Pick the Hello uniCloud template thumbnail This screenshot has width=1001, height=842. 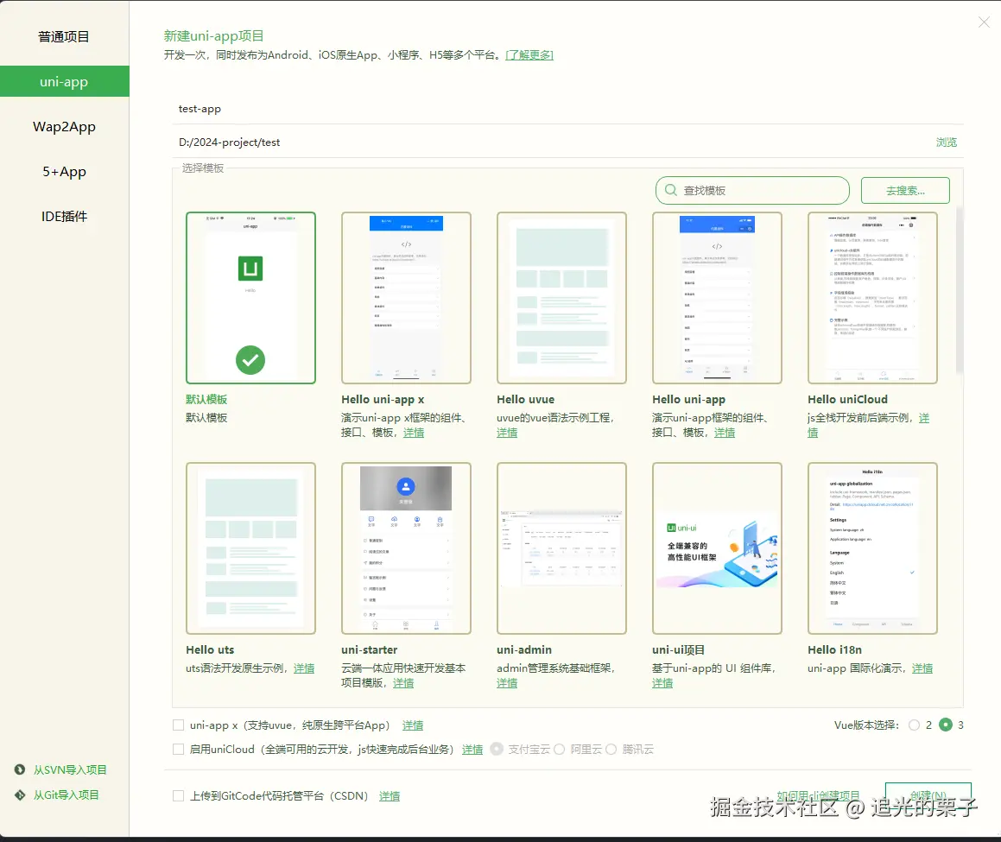tap(872, 298)
